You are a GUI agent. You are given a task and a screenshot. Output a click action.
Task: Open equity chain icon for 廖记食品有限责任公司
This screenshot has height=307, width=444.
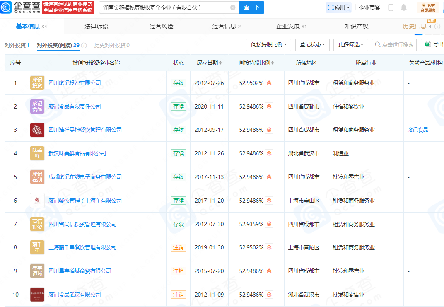[269, 106]
